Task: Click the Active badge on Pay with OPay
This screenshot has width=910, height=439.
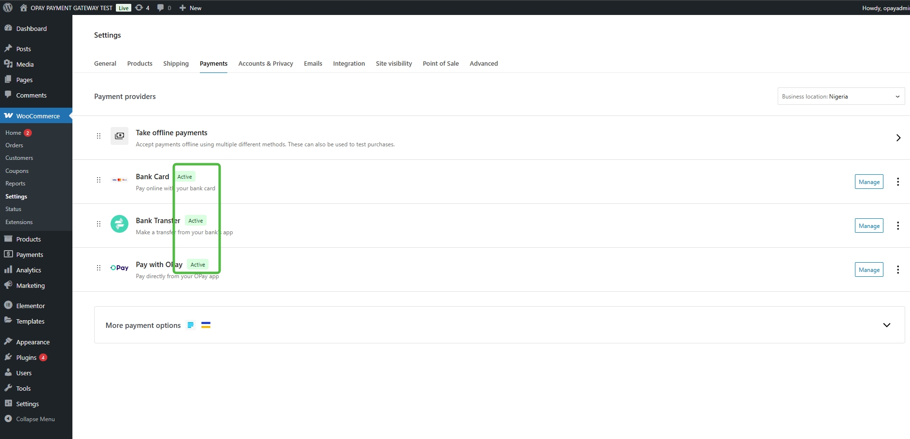Action: coord(197,264)
